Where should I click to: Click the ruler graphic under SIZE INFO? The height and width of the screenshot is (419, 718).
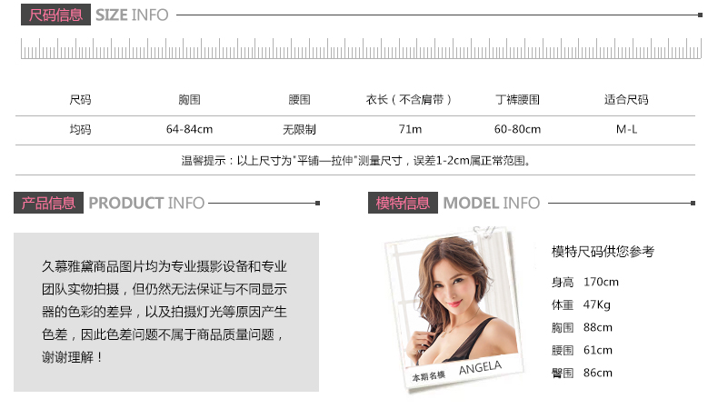[x=361, y=48]
